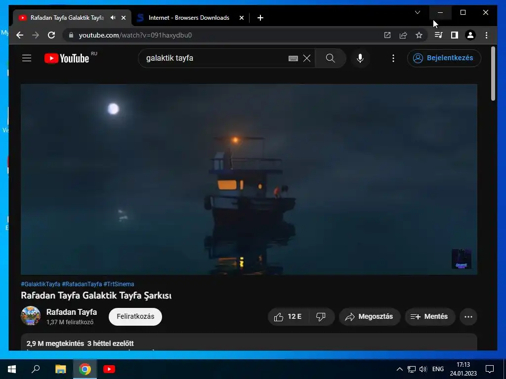Open Chrome profile avatar menu
This screenshot has height=379, width=506.
(470, 35)
